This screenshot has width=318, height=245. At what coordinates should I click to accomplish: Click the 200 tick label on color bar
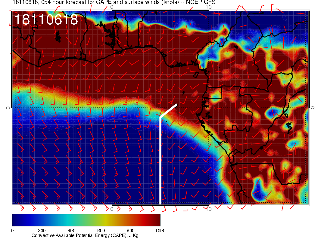(42, 231)
